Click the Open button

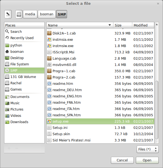(147, 160)
